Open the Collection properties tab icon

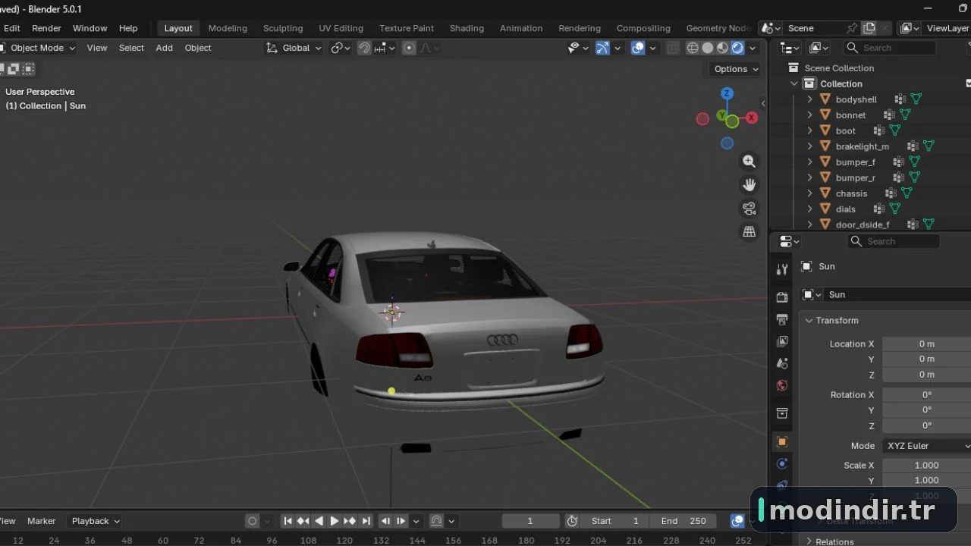click(782, 413)
